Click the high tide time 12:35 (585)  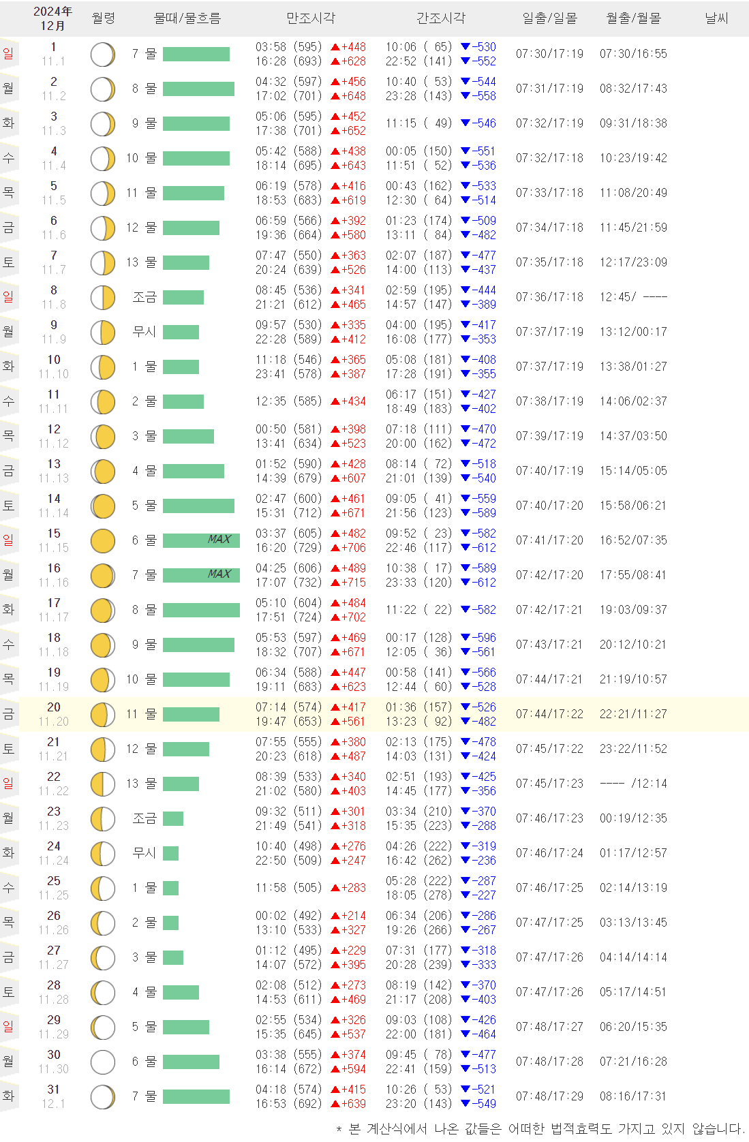pos(288,401)
